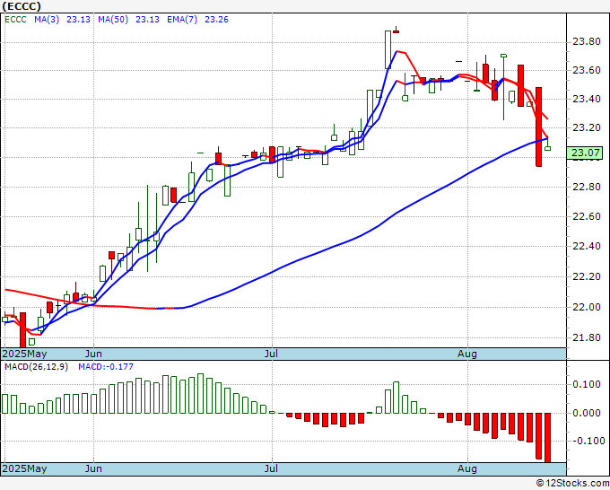This screenshot has height=490, width=610.
Task: Click Jul on the MACD panel time axis
Action: tap(271, 468)
